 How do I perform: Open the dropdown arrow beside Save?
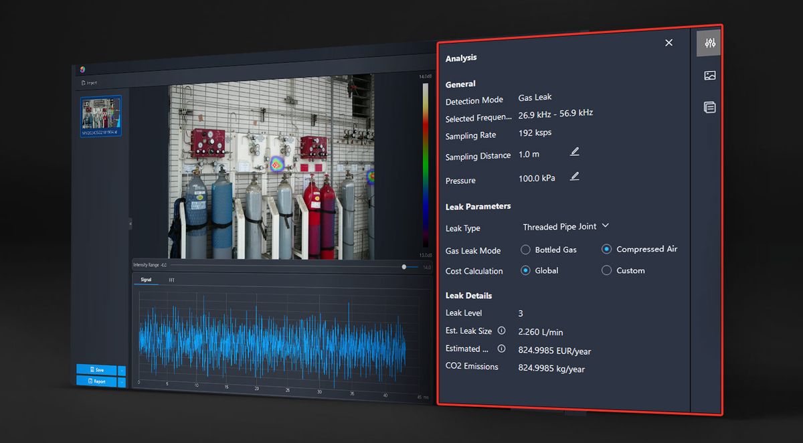(122, 370)
